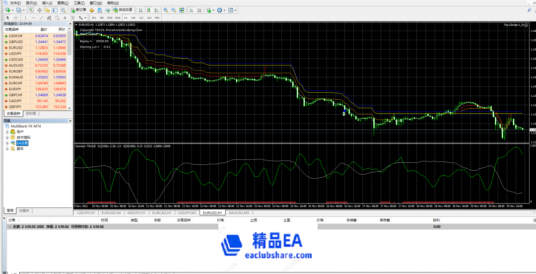Switch to the H4 timeframe
Viewport: 536px width, 274px height.
[x=134, y=17]
